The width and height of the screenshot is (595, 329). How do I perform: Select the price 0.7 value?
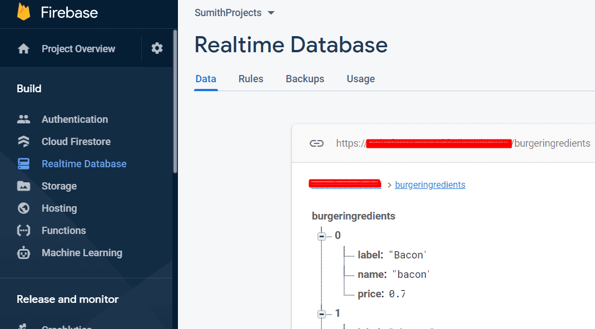click(397, 294)
